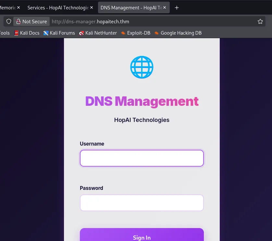
Task: Open the Exploit-DB bookmark
Action: tap(136, 33)
